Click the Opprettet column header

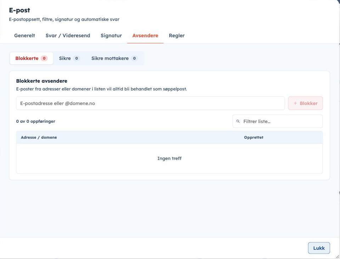(254, 137)
